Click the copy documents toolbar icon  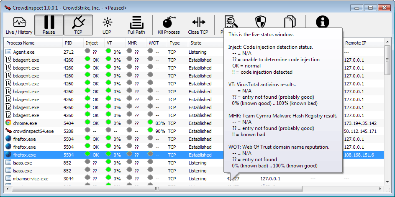[290, 22]
